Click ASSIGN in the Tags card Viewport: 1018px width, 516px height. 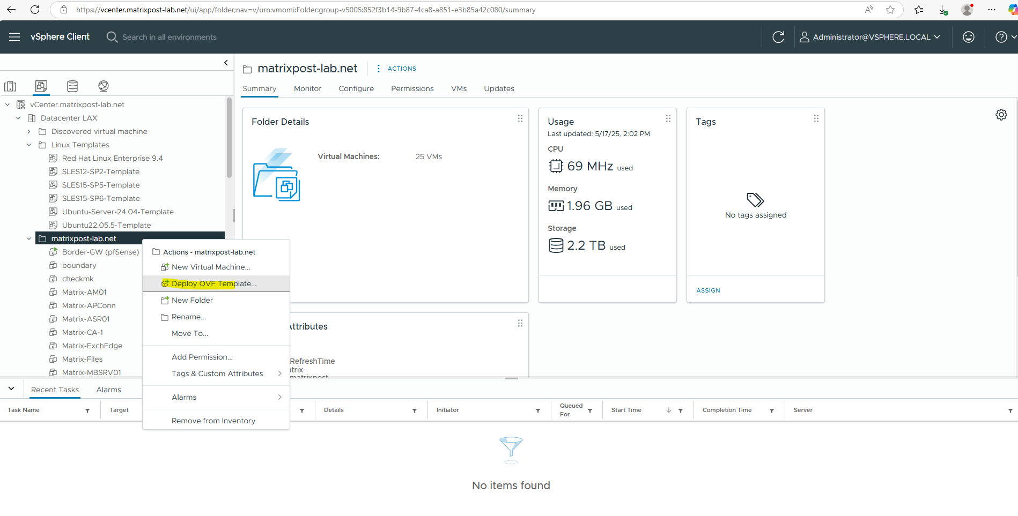pyautogui.click(x=708, y=290)
